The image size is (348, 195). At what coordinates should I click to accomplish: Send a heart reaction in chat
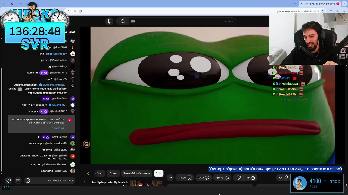tap(8, 181)
